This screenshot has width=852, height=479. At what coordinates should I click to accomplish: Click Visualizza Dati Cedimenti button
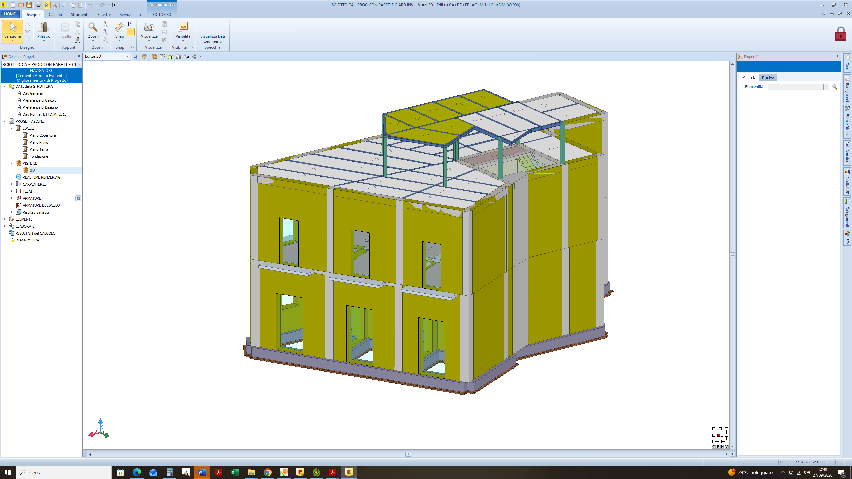tap(212, 39)
